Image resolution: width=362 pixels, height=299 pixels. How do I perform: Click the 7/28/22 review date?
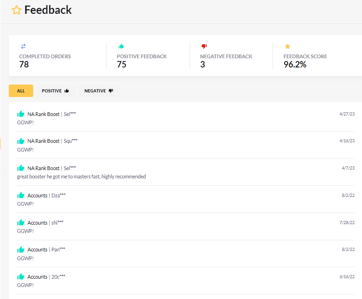point(347,222)
